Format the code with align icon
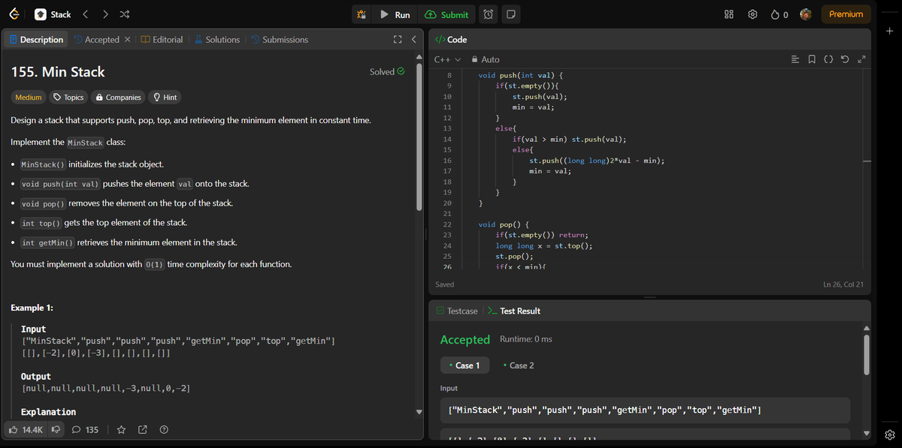The height and width of the screenshot is (448, 902). (x=796, y=59)
